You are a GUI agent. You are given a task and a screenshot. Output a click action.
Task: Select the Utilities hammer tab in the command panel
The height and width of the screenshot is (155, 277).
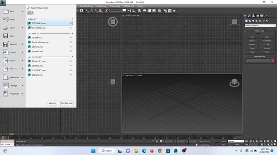tap(266, 16)
